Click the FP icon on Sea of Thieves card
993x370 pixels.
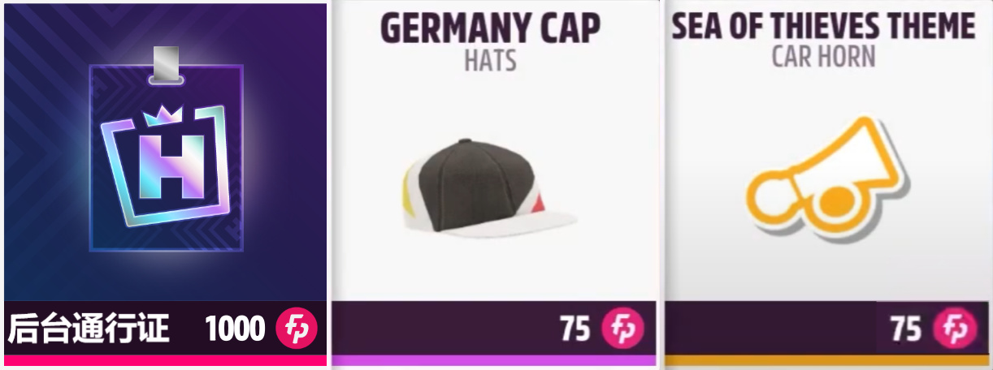coord(954,329)
